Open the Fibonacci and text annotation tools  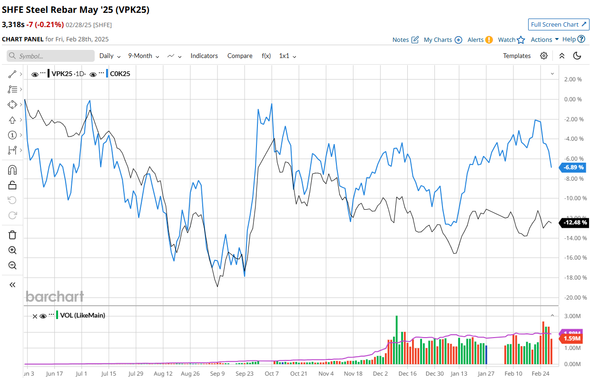tap(12, 89)
